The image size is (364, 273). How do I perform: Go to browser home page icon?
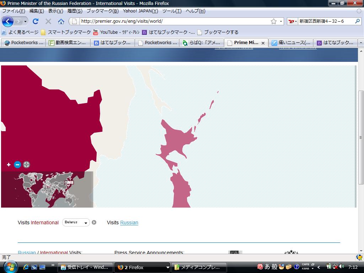coord(61,21)
